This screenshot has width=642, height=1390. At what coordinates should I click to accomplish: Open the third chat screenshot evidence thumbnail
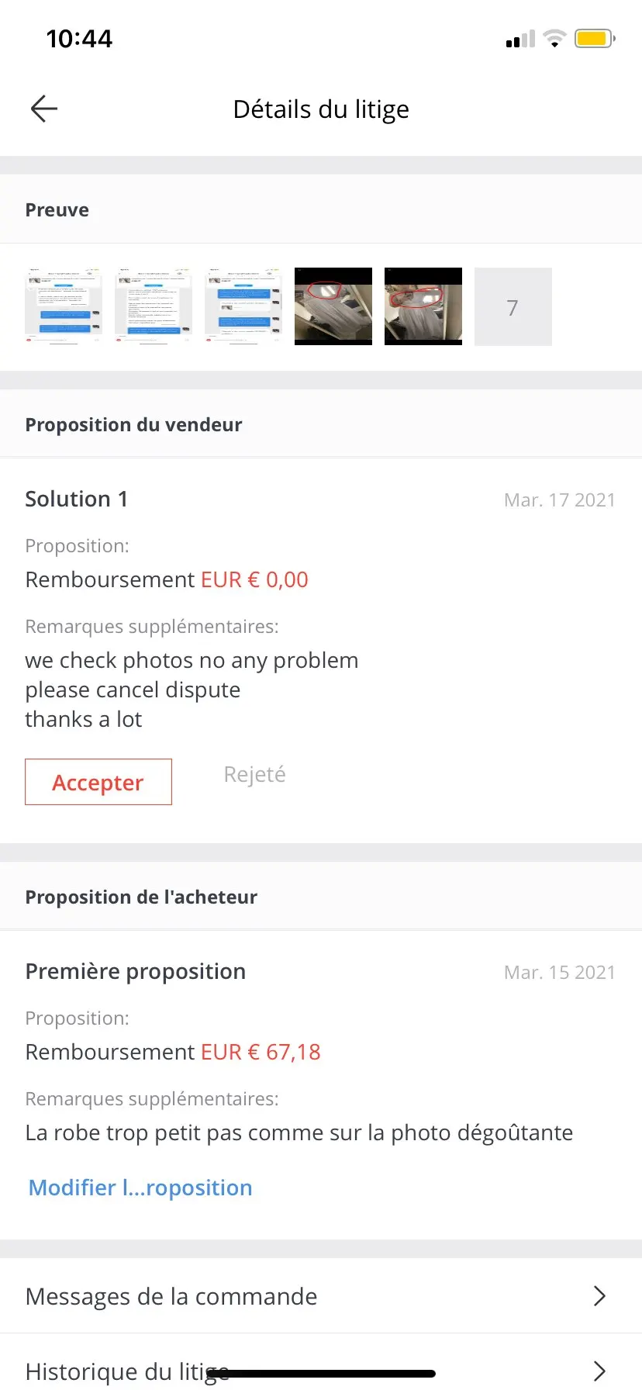pos(243,306)
